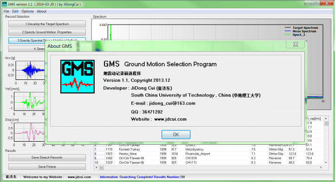Click the Kocaeli-Turkey row cell

(x=129, y=149)
